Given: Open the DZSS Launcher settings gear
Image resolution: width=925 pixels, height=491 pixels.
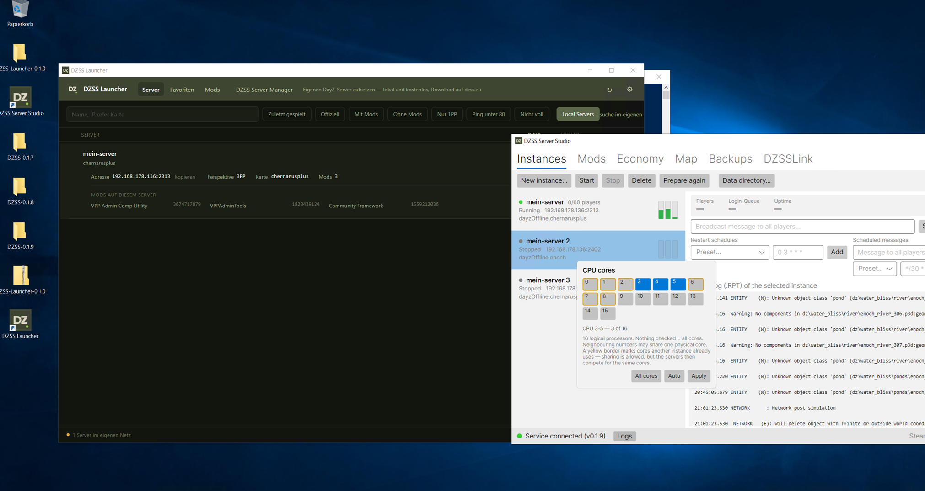Looking at the screenshot, I should [629, 90].
